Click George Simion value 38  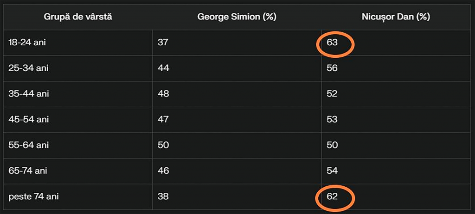coord(163,197)
